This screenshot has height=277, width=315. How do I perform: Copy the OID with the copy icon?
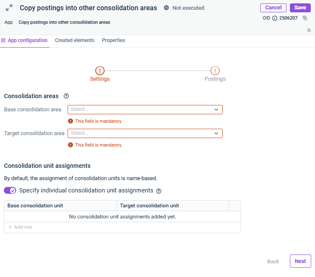pos(305,18)
